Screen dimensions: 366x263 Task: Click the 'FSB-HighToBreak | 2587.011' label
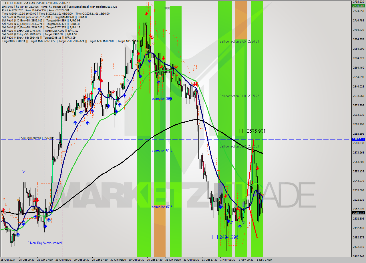pos(37,138)
